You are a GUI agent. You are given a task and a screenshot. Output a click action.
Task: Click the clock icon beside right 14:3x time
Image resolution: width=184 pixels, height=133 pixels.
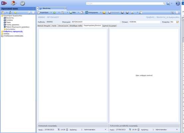tap(138, 130)
